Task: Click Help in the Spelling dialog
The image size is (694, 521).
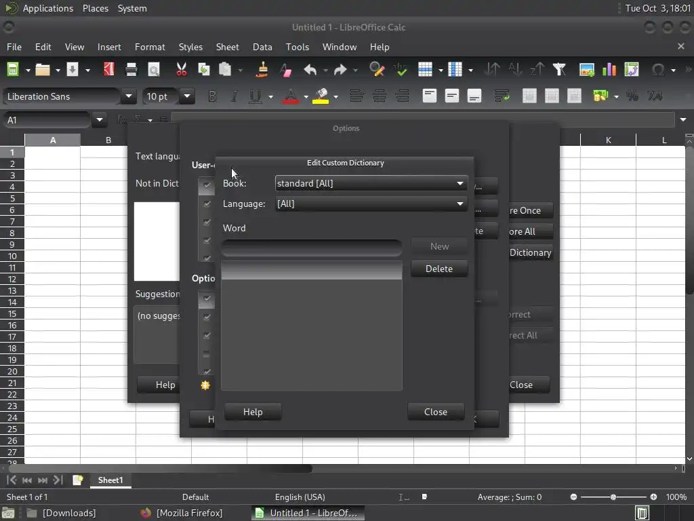Action: click(158, 385)
